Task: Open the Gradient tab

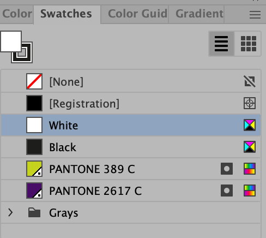Action: pyautogui.click(x=199, y=14)
